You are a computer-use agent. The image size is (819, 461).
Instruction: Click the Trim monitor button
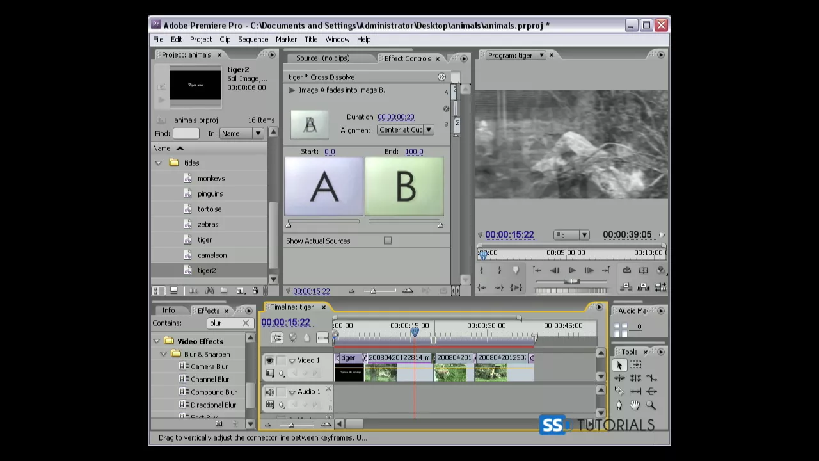click(x=660, y=287)
